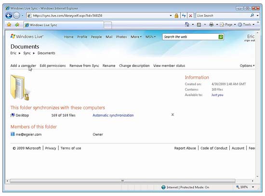Expand the Print options dropdown arrow

[217, 25]
